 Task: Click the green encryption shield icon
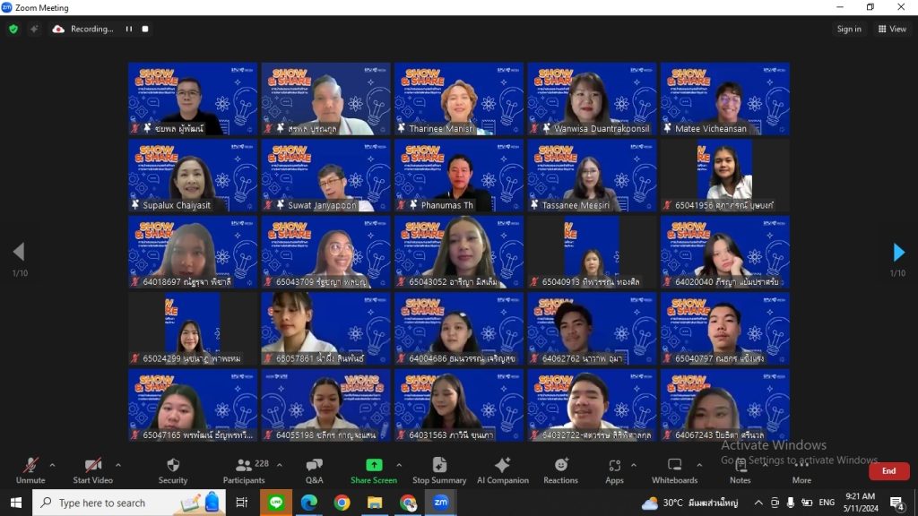click(13, 29)
